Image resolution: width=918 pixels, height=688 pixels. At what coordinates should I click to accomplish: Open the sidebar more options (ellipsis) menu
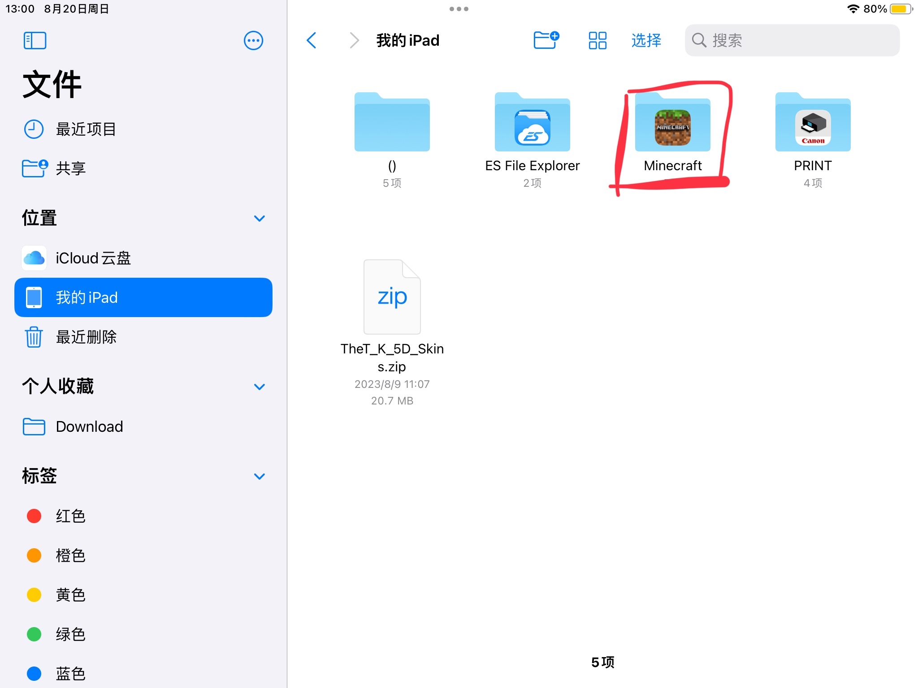[253, 40]
